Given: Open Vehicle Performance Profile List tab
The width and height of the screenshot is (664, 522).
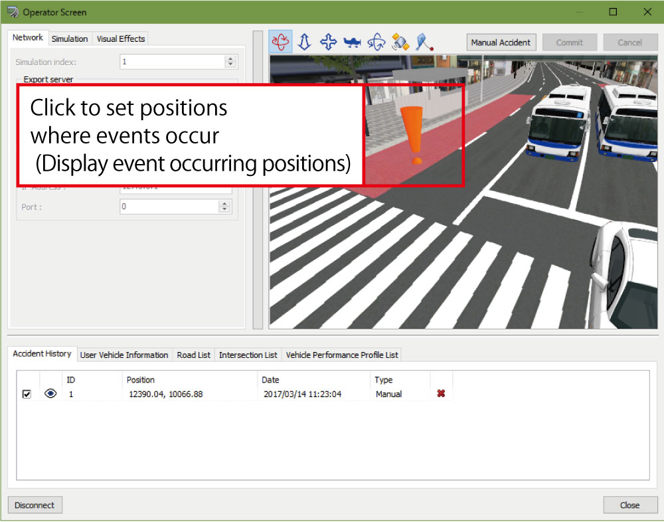Looking at the screenshot, I should tap(342, 355).
